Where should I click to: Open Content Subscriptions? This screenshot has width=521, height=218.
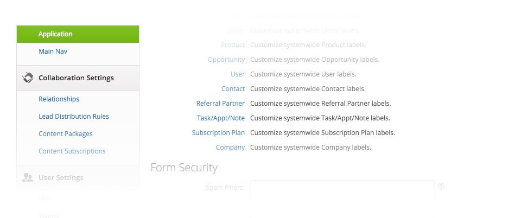point(72,151)
